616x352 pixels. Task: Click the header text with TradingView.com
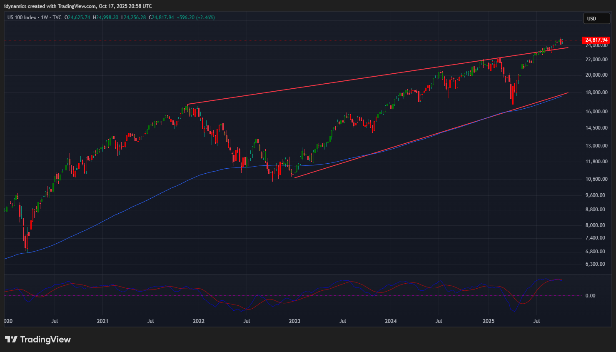coord(77,6)
